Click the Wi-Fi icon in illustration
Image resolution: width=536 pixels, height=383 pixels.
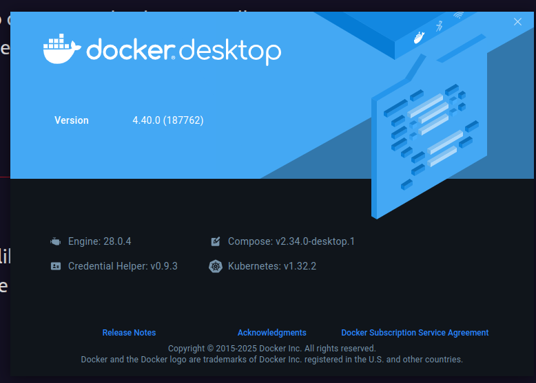point(458,15)
